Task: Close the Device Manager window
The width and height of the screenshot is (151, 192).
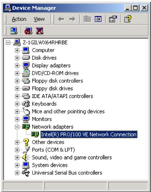Action: tap(144, 8)
